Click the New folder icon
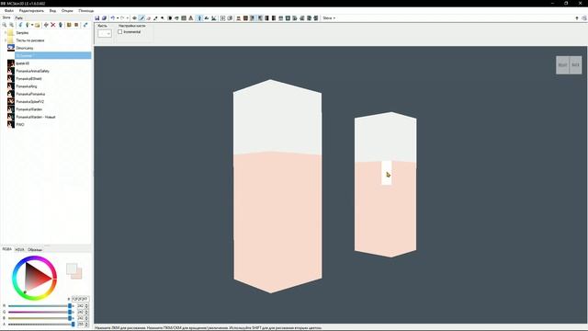588x331 pixels. tap(38, 25)
